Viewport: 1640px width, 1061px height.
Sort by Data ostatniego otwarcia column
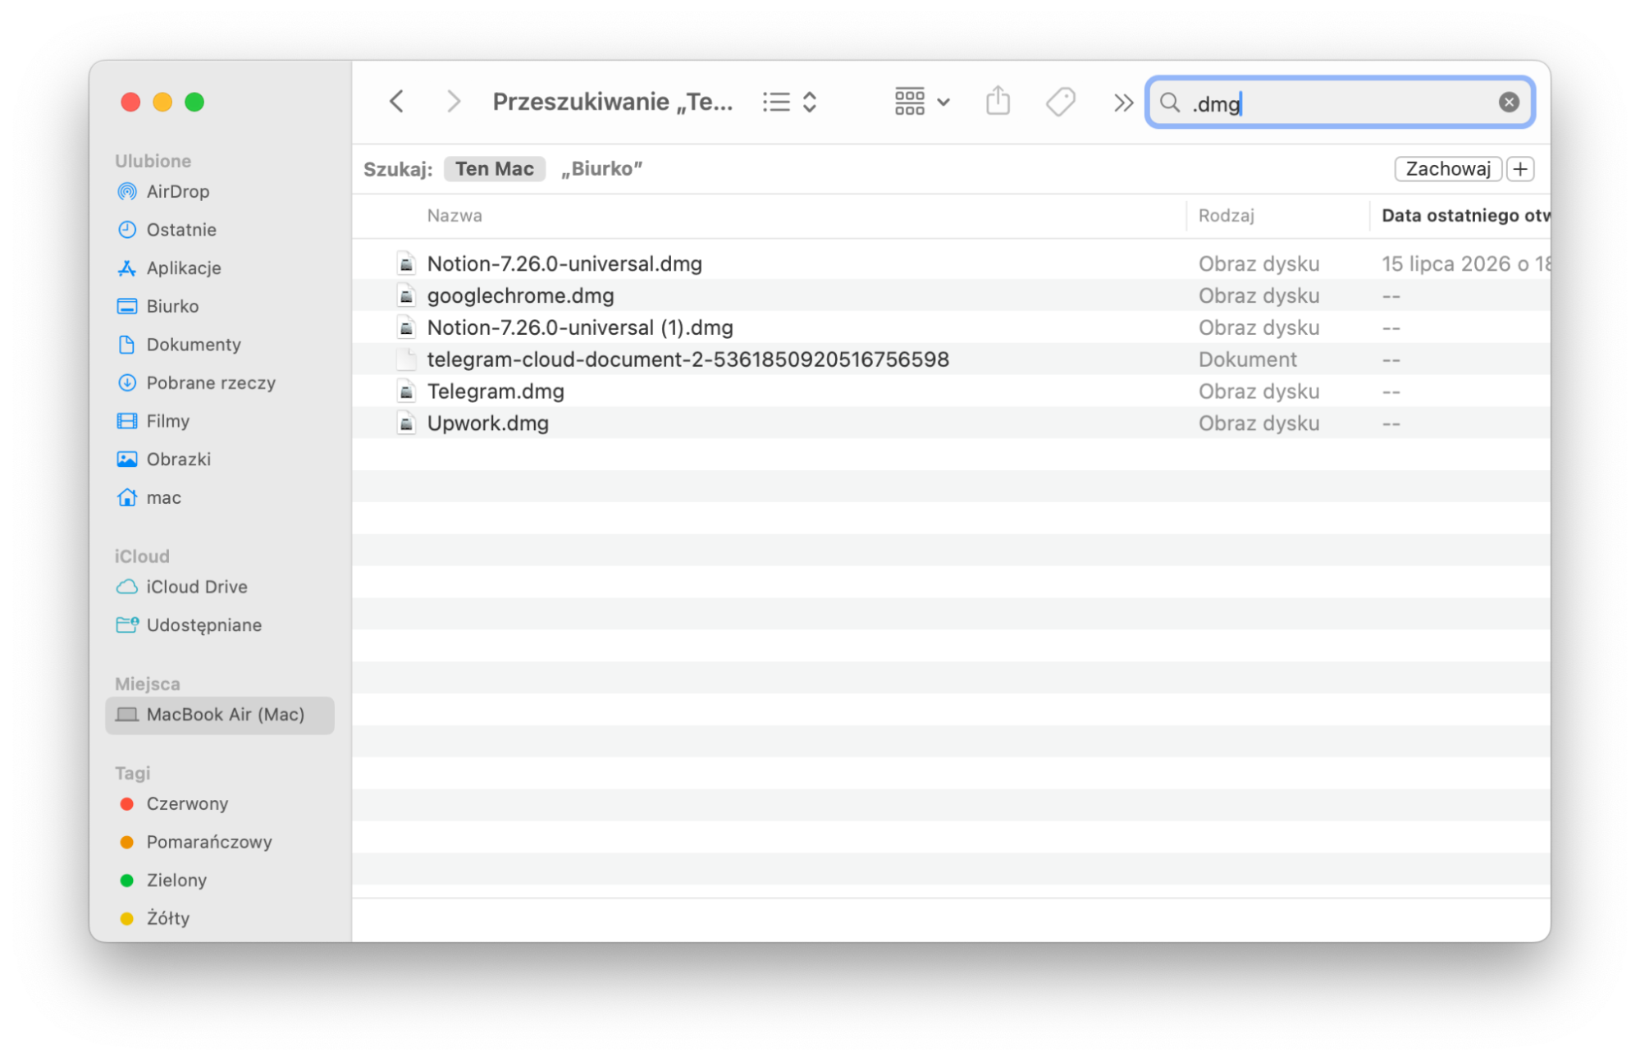[1464, 216]
